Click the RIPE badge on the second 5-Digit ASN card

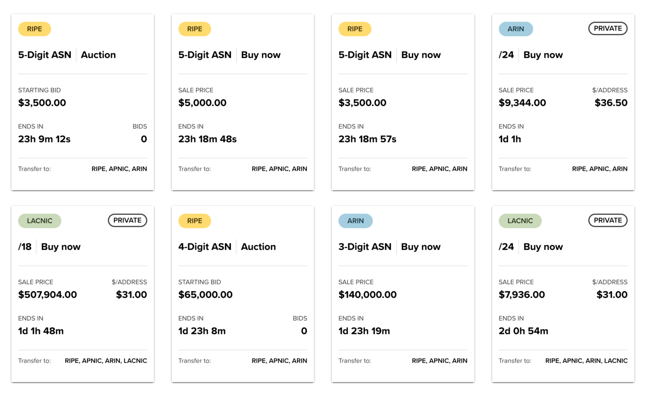click(x=194, y=29)
